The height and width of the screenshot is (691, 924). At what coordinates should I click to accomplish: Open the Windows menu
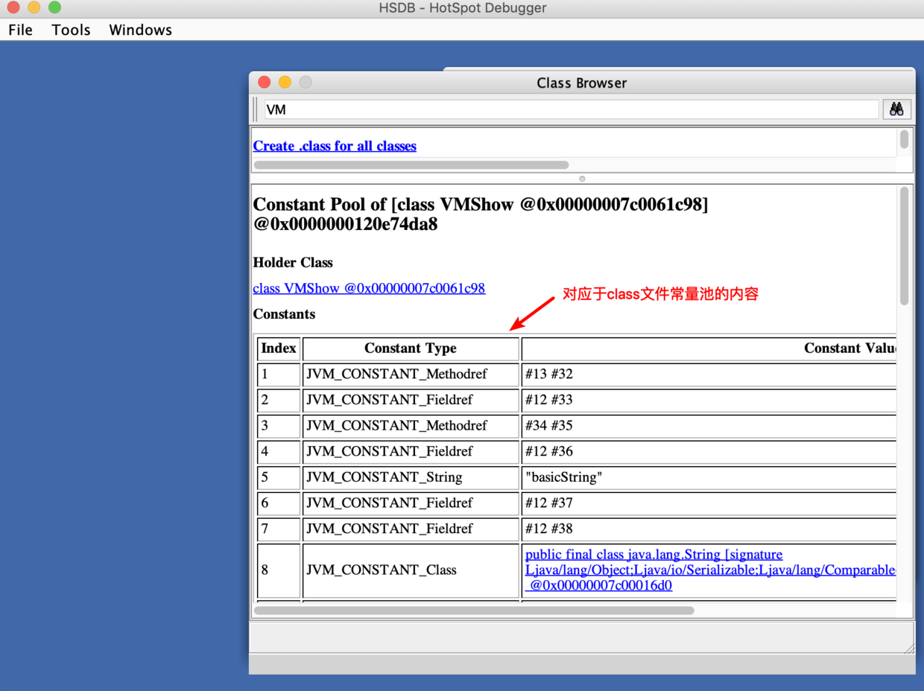pos(140,30)
